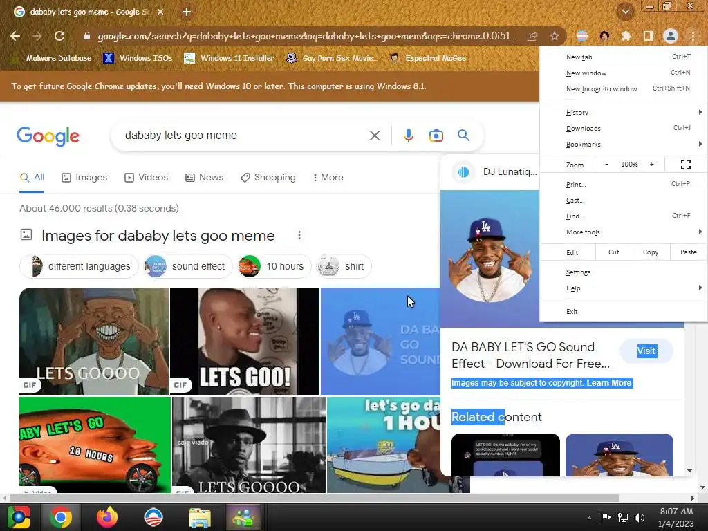Viewport: 708px width, 531px height.
Task: Switch to the News search tab
Action: point(204,178)
